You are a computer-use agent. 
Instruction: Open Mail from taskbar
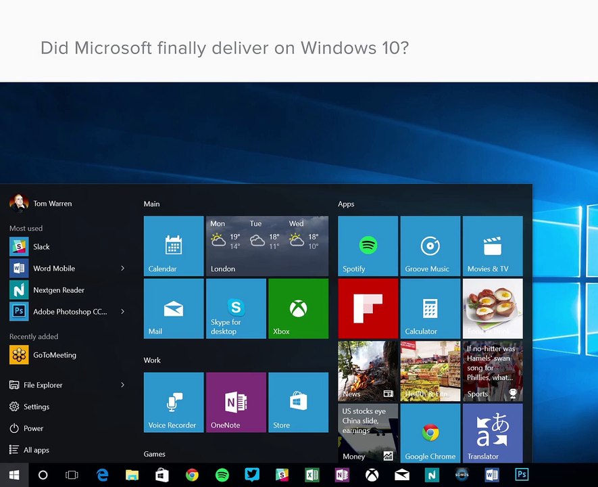[x=402, y=475]
